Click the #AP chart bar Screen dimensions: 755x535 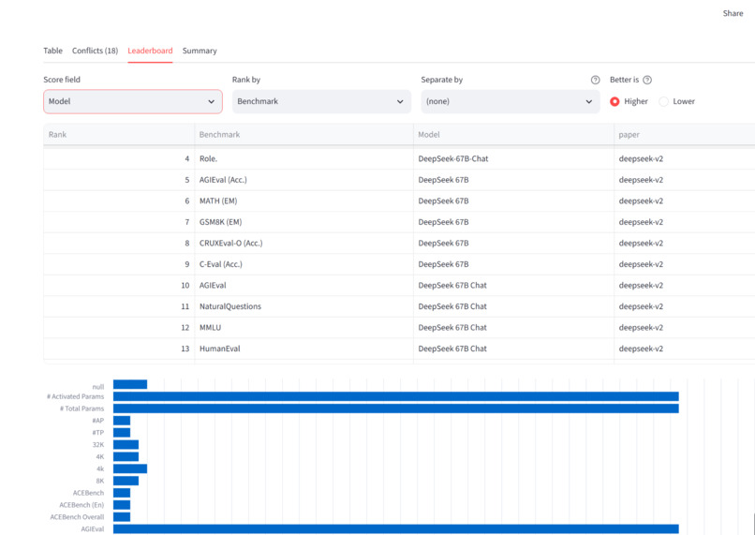click(x=122, y=421)
